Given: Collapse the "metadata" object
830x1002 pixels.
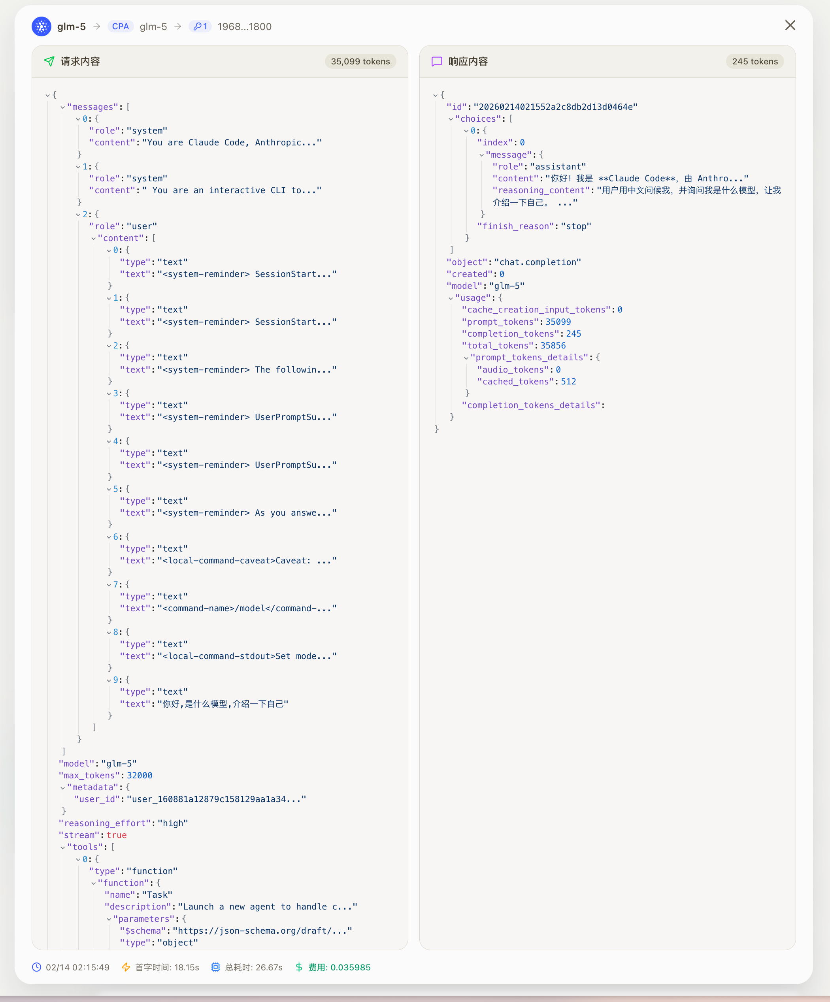Looking at the screenshot, I should 62,787.
